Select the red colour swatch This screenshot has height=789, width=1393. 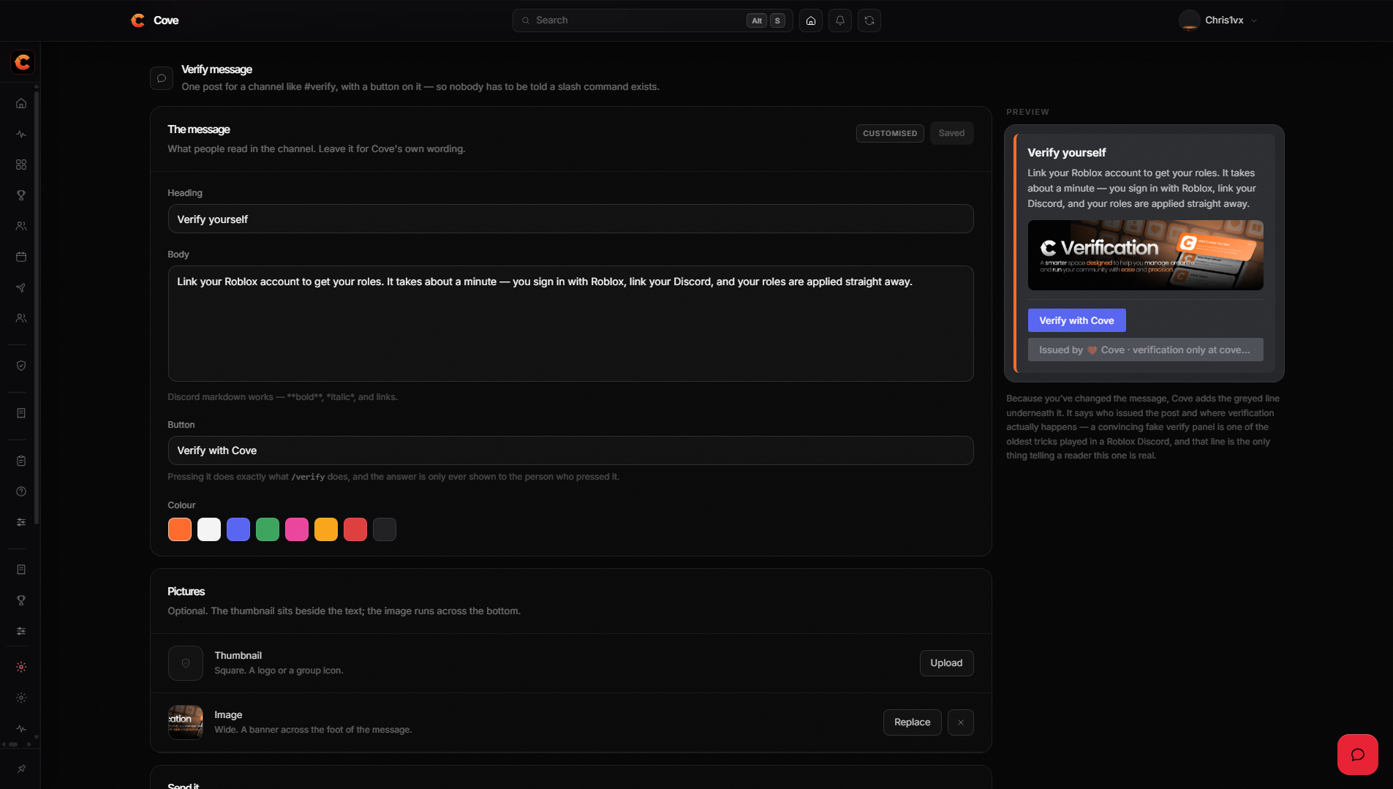pos(355,529)
